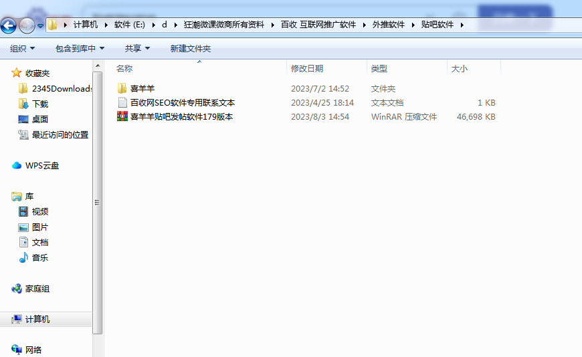Screen dimensions: 582x357
Task: Open the 包含到库中 dropdown
Action: coord(80,49)
